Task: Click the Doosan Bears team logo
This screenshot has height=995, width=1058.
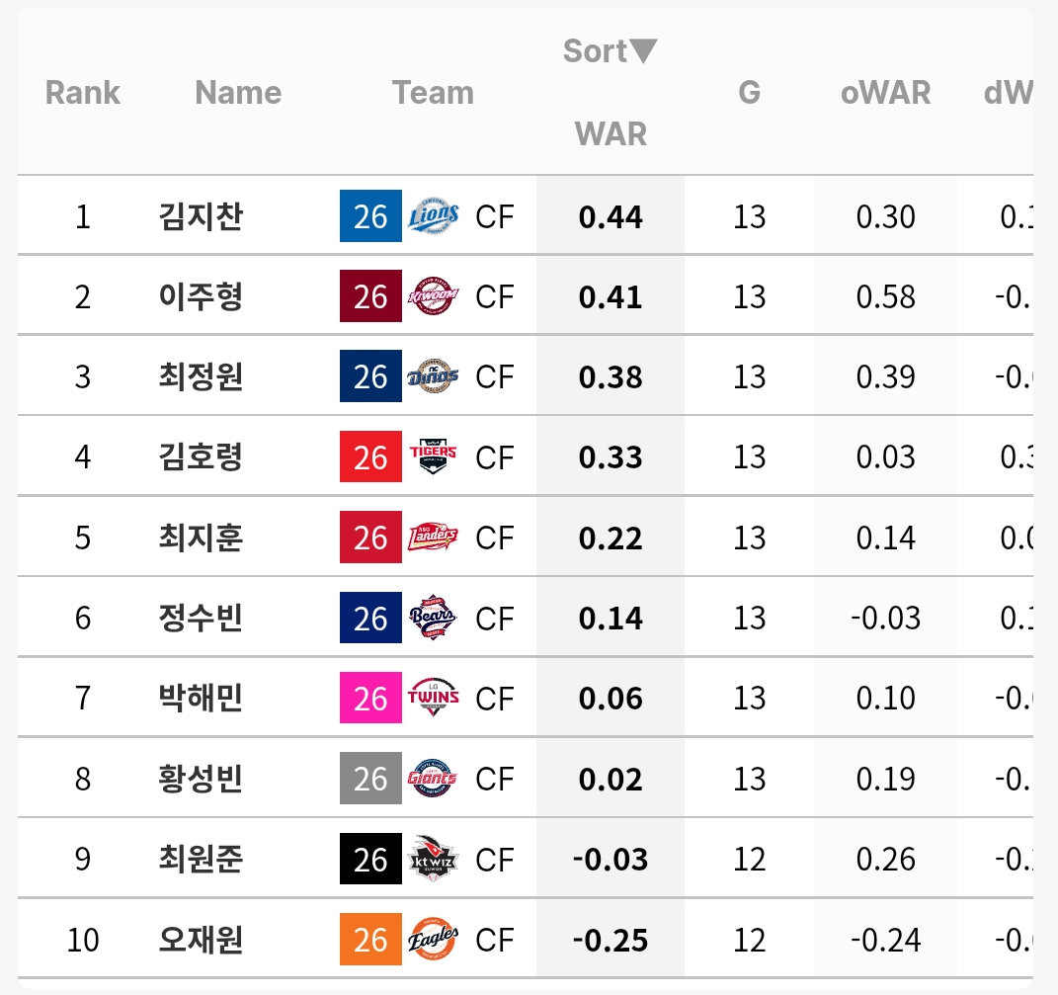Action: pyautogui.click(x=434, y=618)
